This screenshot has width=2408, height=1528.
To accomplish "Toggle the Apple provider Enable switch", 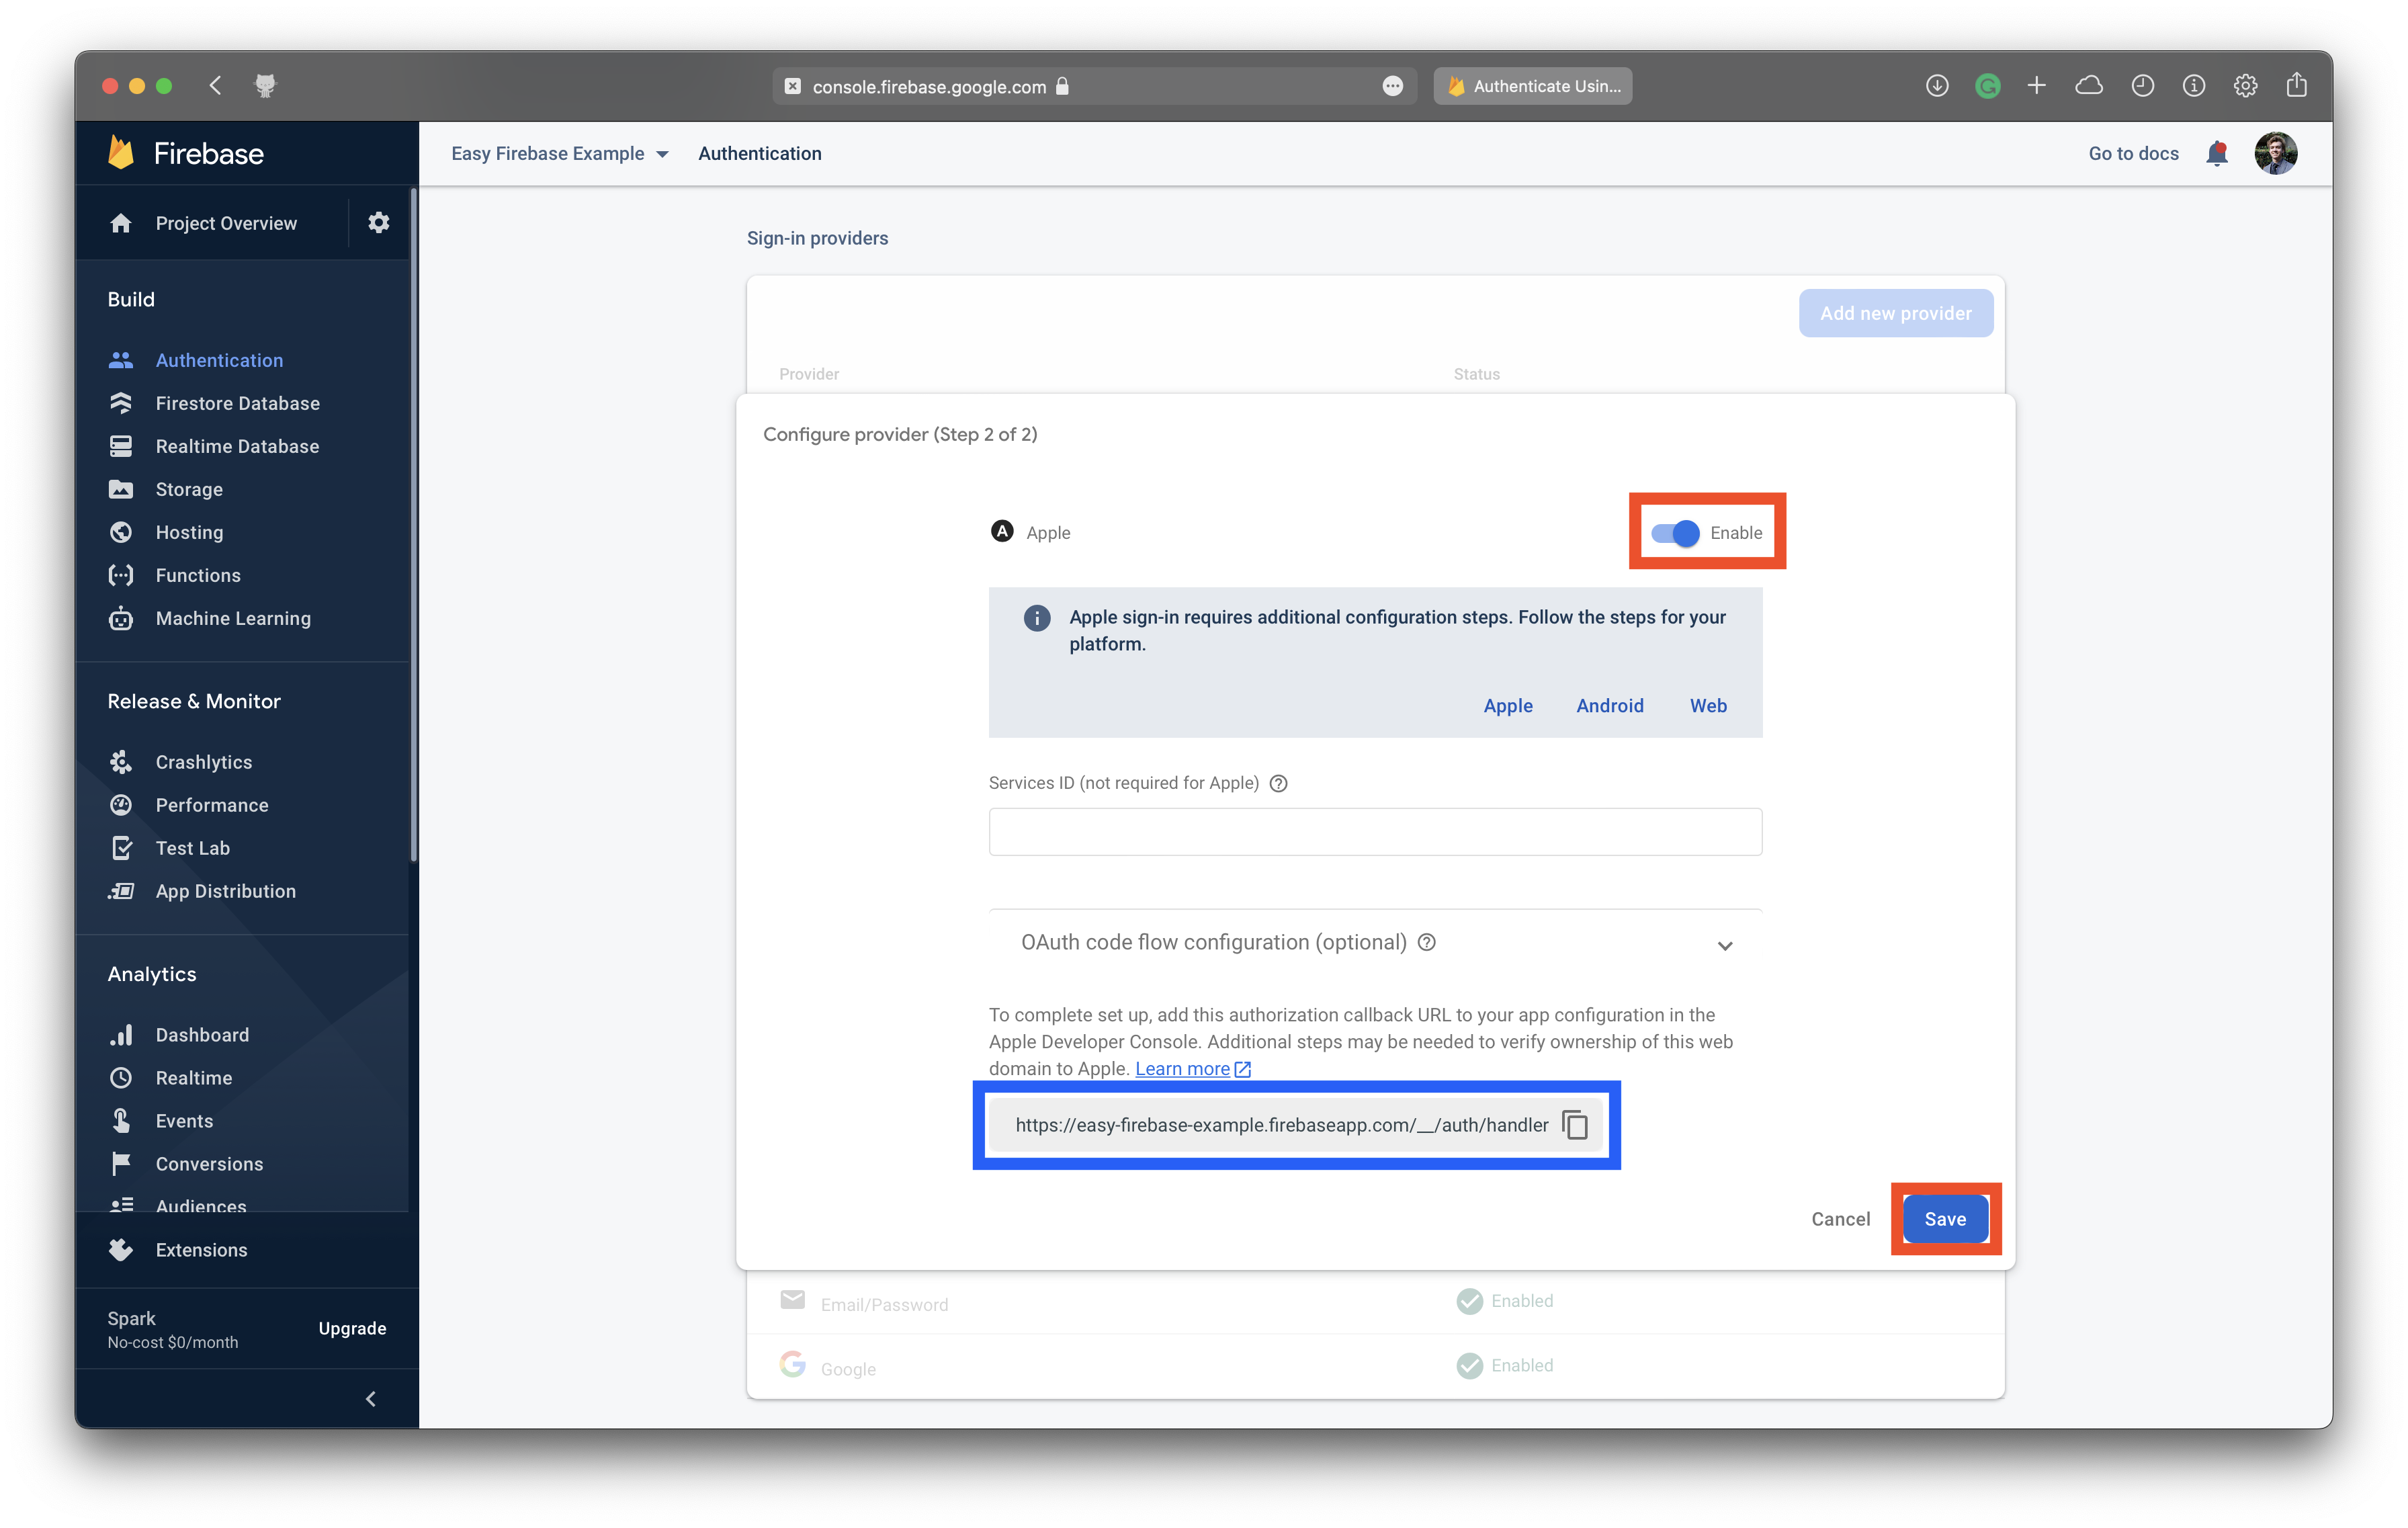I will [x=1675, y=533].
